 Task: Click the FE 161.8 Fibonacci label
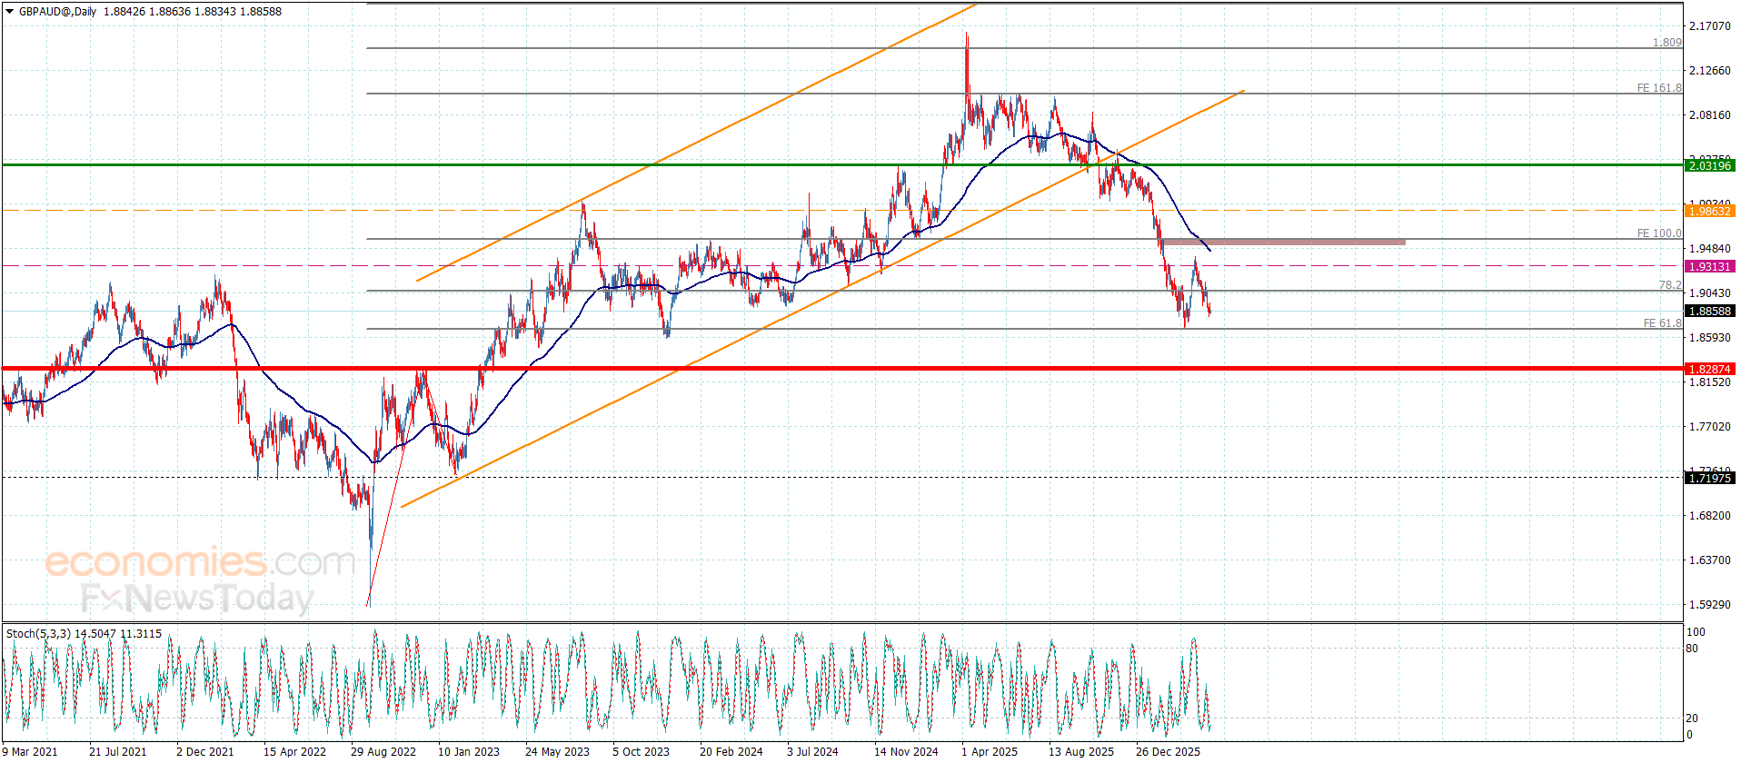point(1659,88)
